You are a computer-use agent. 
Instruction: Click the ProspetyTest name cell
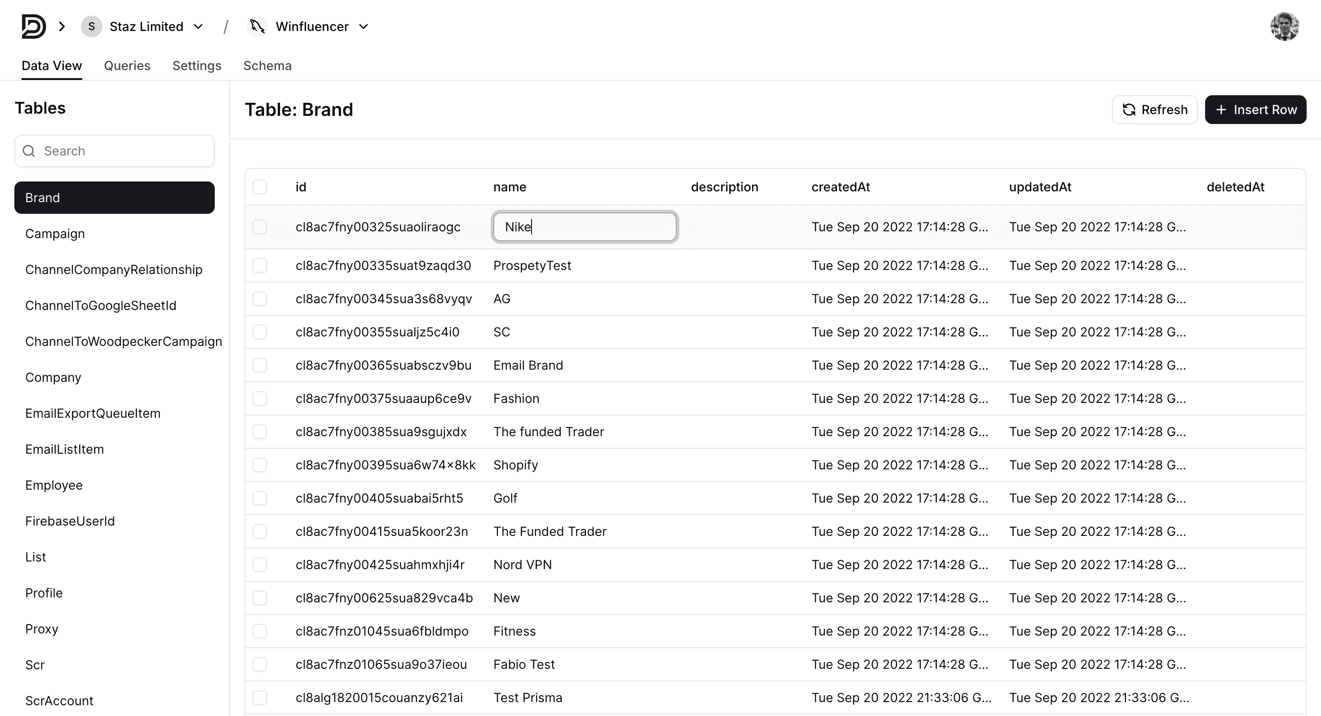coord(532,265)
